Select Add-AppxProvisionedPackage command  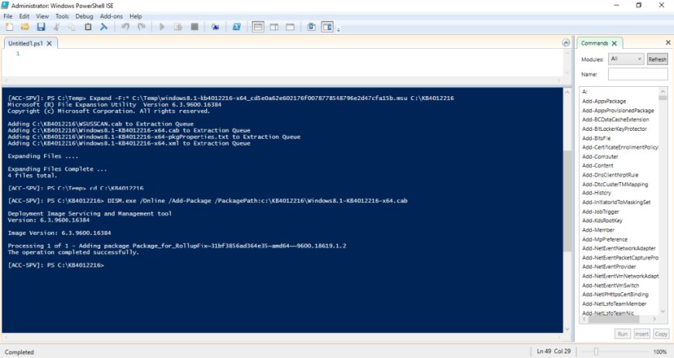[618, 111]
